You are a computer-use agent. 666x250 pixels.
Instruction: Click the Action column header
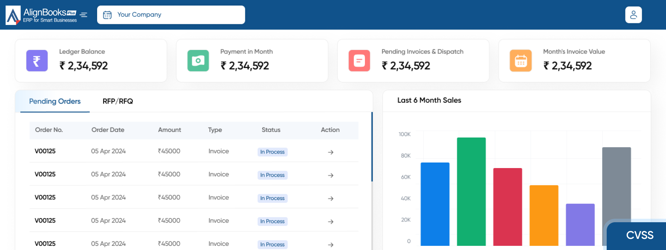(330, 130)
